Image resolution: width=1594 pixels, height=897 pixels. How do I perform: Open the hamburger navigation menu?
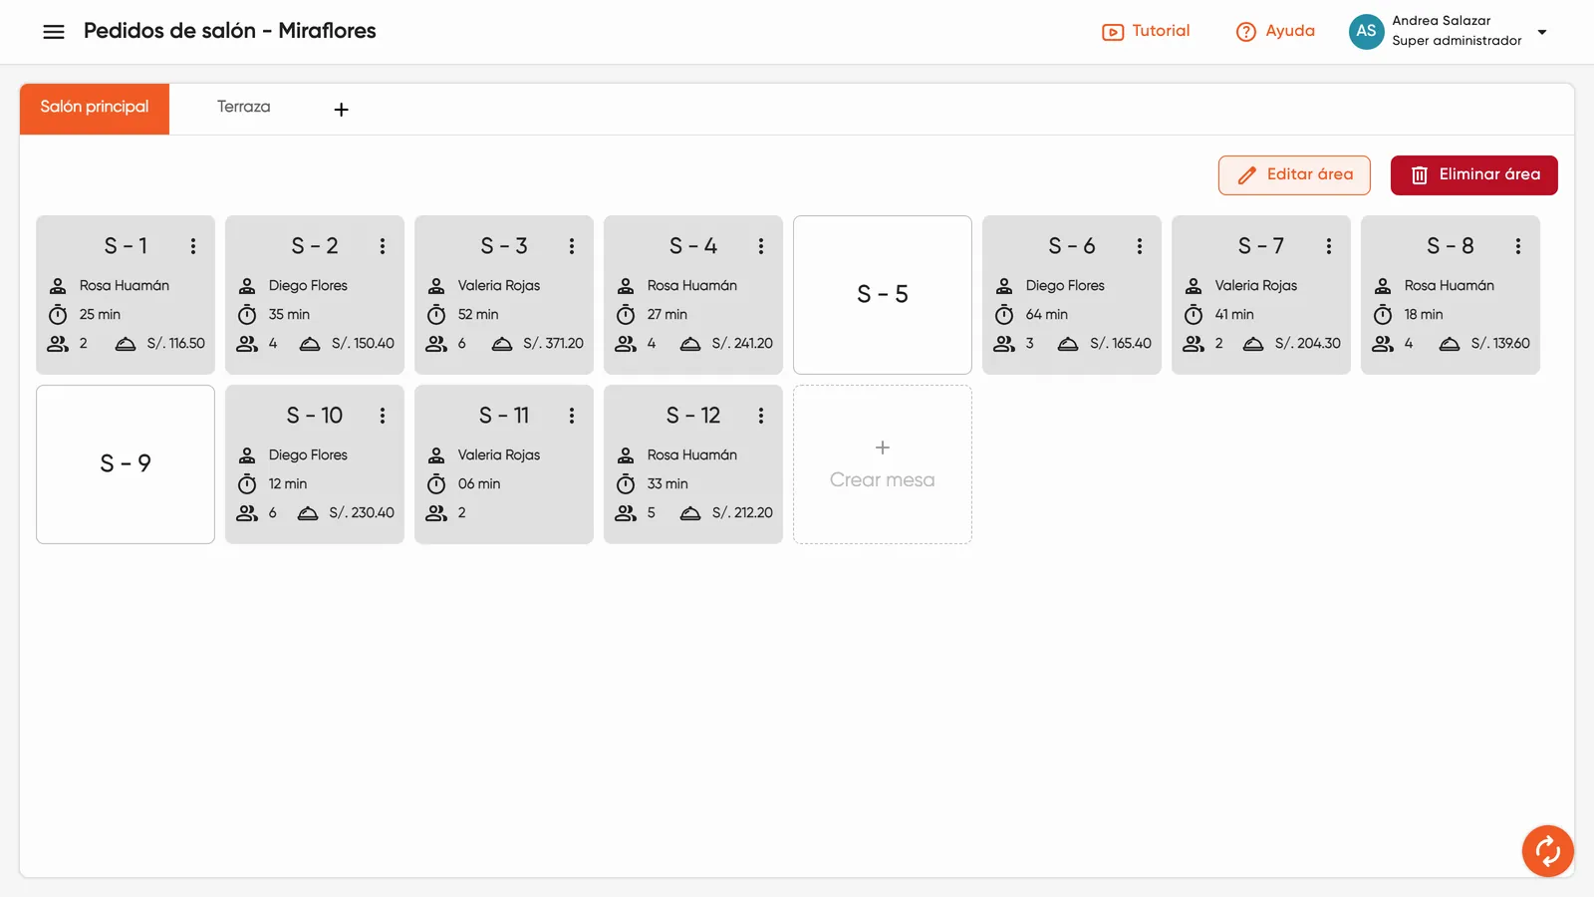point(54,32)
